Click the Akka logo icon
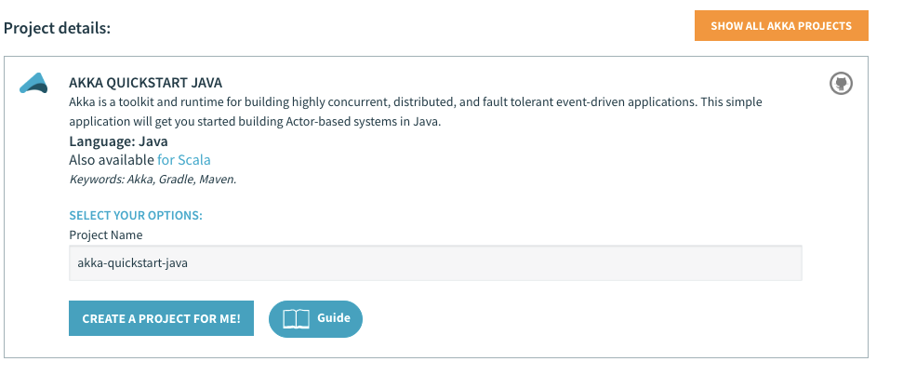Image resolution: width=903 pixels, height=375 pixels. [x=34, y=84]
